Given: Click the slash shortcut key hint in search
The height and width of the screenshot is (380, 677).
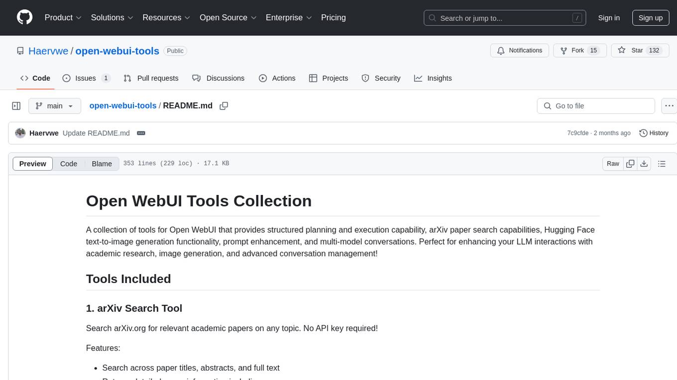Looking at the screenshot, I should [x=577, y=18].
